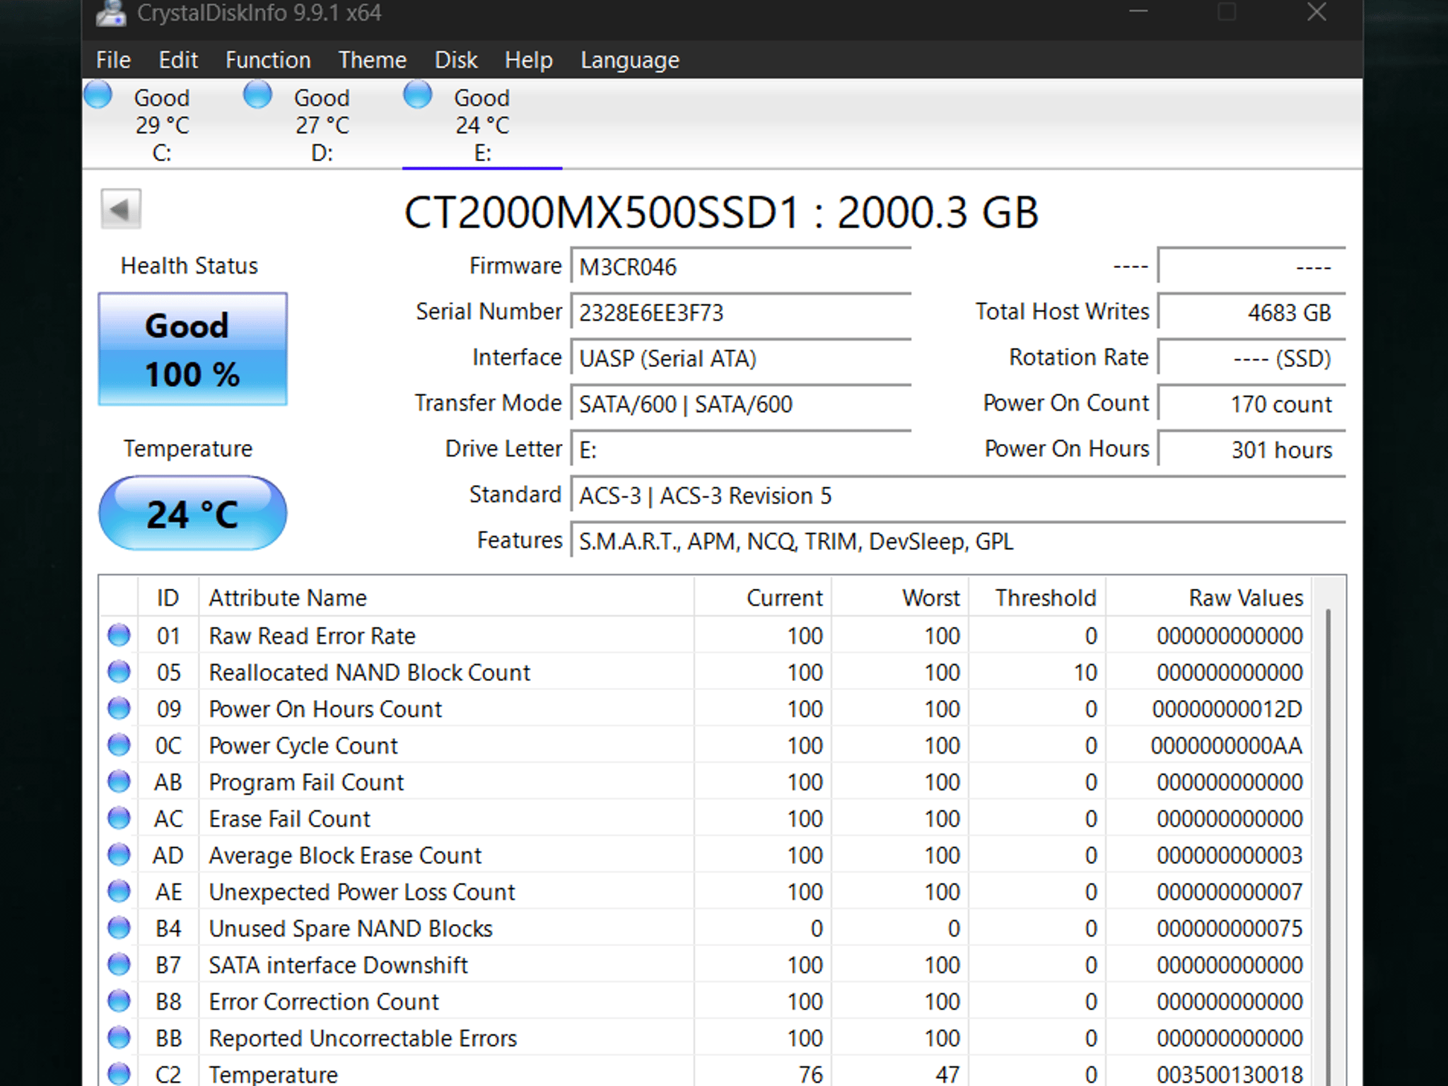Open the Language menu

point(630,60)
